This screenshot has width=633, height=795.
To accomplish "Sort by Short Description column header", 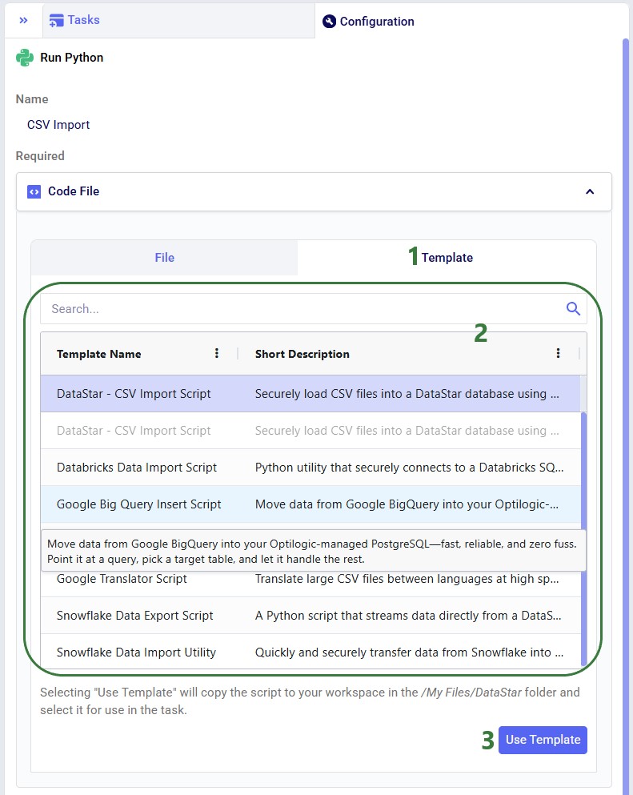I will click(x=302, y=354).
